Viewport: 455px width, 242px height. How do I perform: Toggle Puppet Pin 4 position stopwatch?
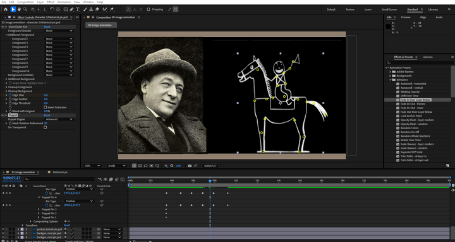[x=47, y=205]
